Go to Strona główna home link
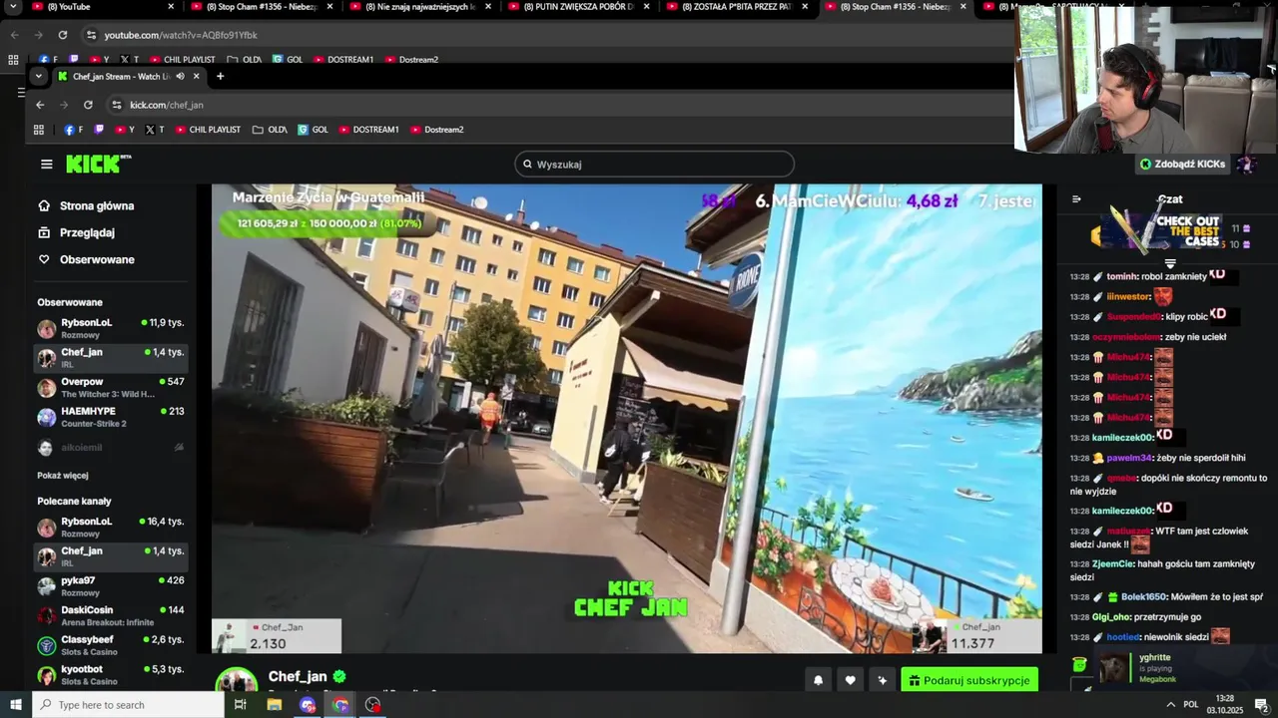The width and height of the screenshot is (1278, 718). [97, 206]
